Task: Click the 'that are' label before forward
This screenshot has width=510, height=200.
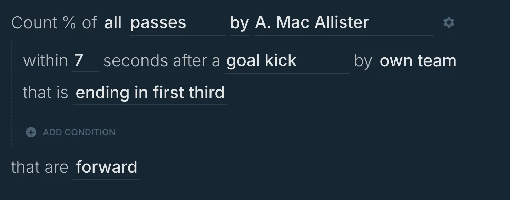Action: click(x=40, y=167)
